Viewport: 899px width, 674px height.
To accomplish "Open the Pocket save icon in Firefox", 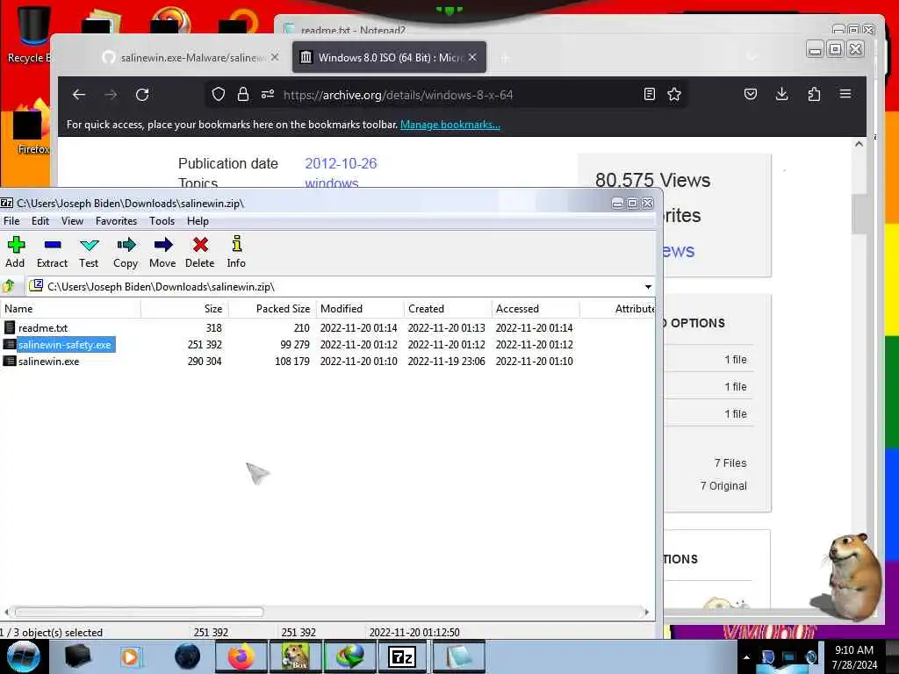I will tap(751, 94).
